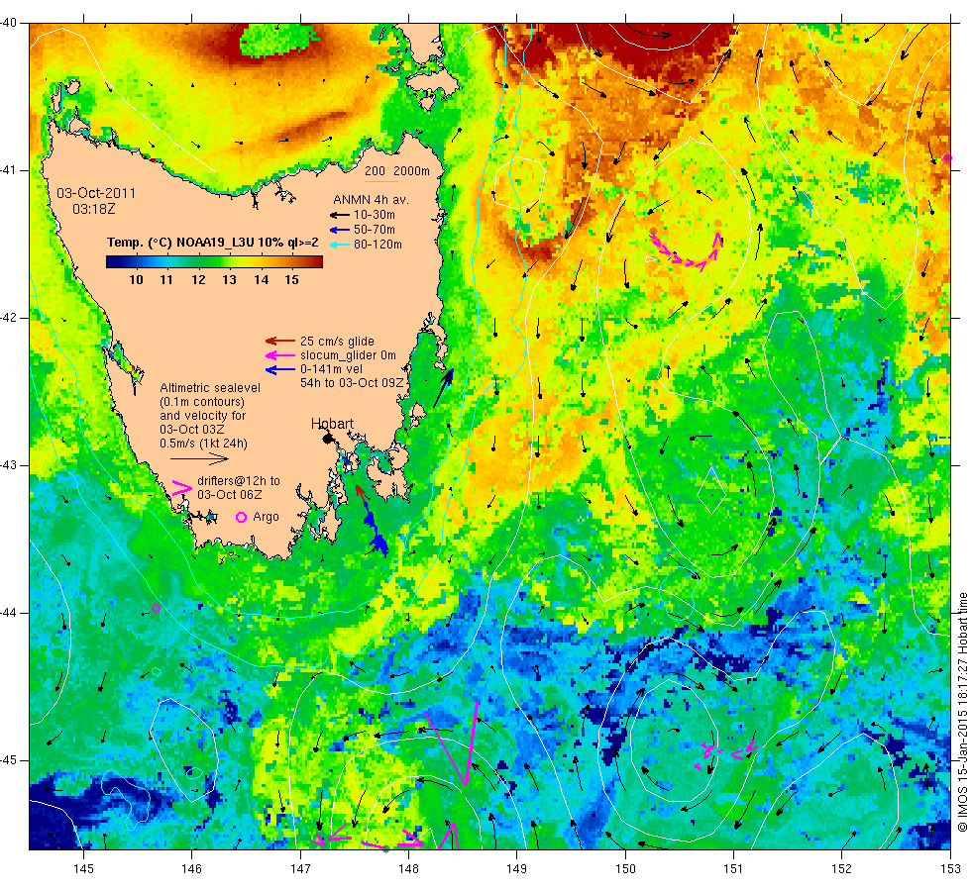
Task: Click the drifters@12h to legend text
Action: 239,481
